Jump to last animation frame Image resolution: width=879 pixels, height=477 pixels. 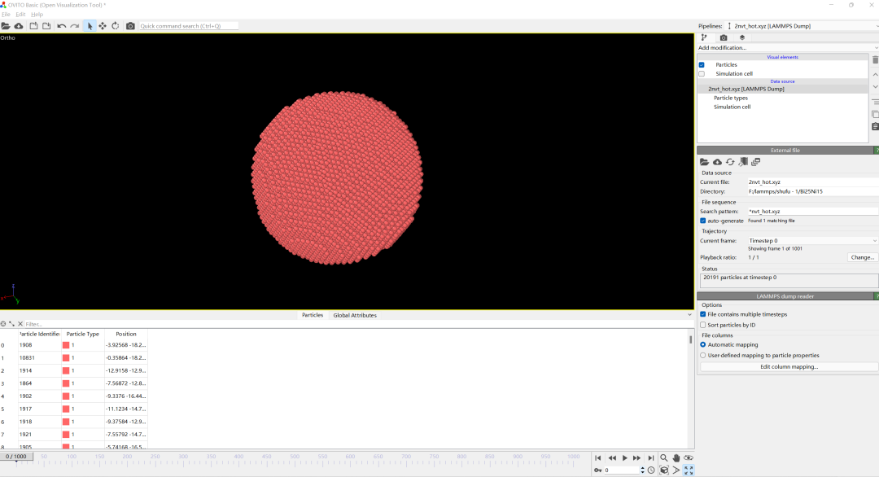(650, 458)
